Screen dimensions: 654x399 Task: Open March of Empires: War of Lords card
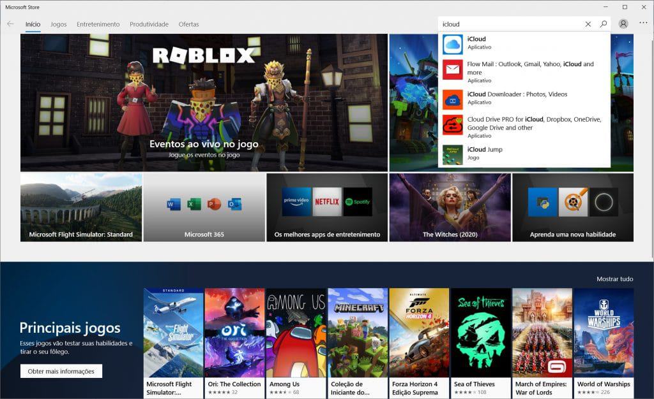[x=542, y=344]
